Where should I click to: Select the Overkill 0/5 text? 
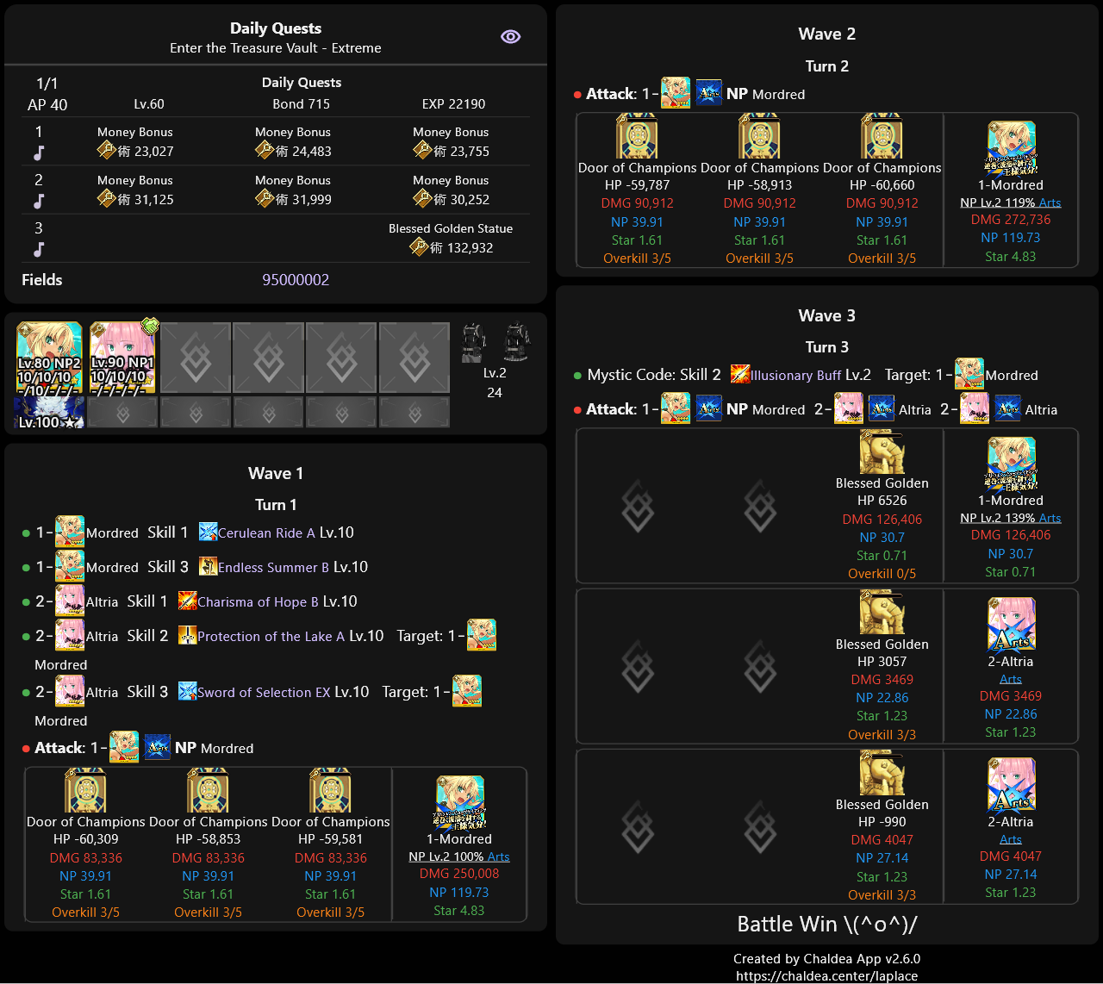[x=882, y=574]
